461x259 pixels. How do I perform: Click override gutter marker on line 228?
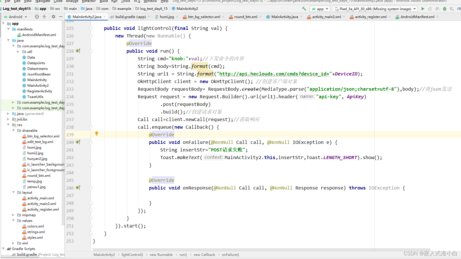[78, 51]
